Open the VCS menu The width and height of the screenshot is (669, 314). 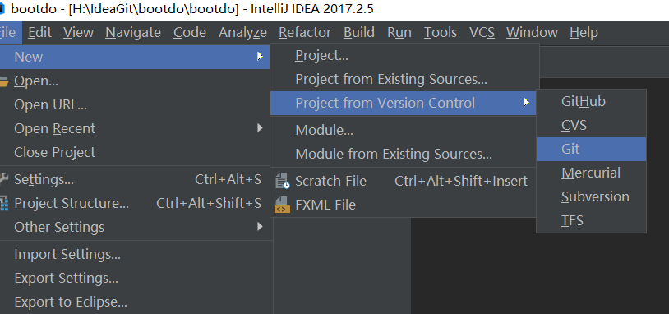tap(482, 32)
